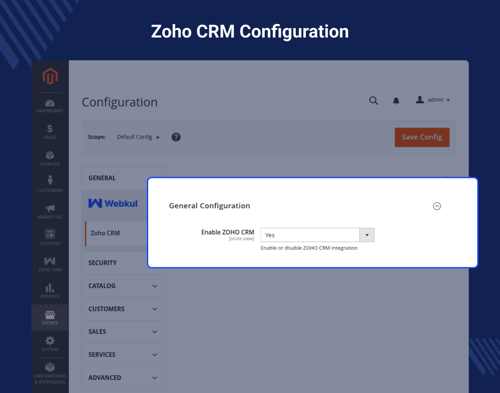This screenshot has width=500, height=393.
Task: Open Find Partners & Extensions
Action: point(50,373)
